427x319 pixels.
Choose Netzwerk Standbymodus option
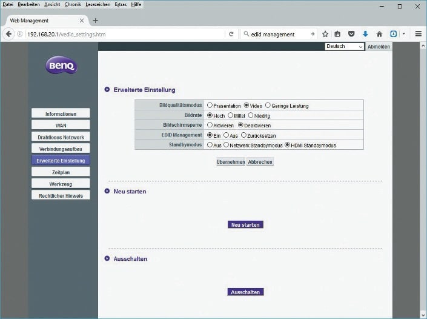coord(226,145)
